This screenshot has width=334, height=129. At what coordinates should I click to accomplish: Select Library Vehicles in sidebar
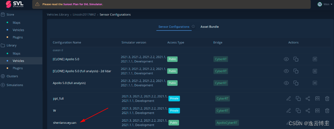[x=18, y=61]
